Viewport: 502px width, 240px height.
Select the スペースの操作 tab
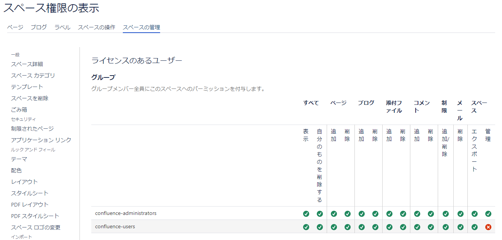(97, 27)
